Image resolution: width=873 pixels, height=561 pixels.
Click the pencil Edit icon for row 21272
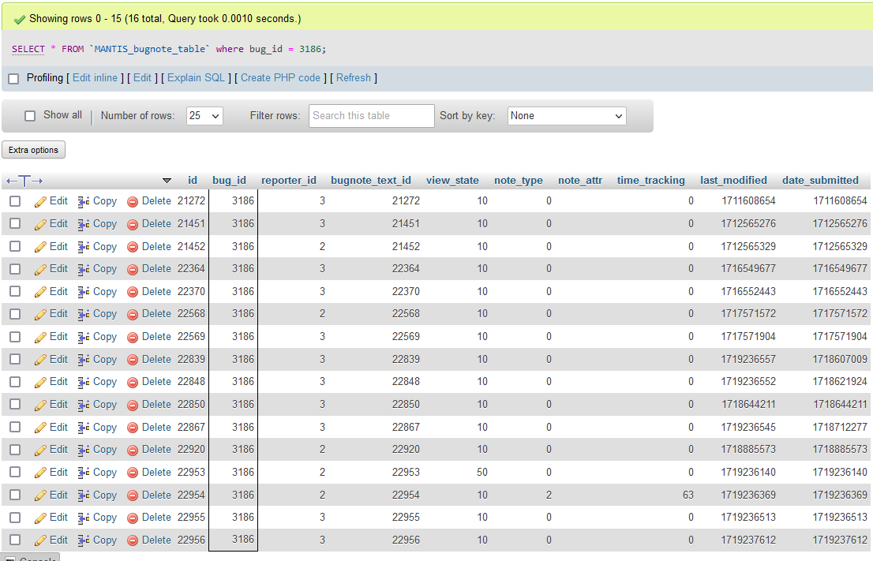(x=41, y=201)
